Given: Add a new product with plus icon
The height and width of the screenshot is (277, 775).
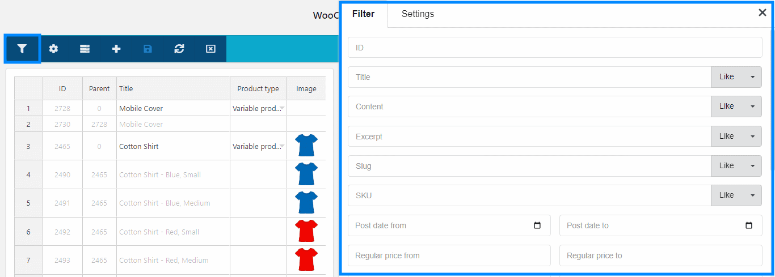Looking at the screenshot, I should click(x=116, y=49).
